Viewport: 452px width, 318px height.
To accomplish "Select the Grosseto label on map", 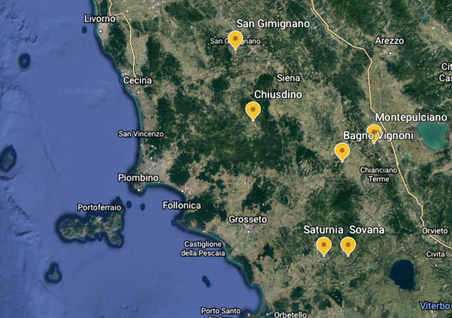I will point(248,219).
